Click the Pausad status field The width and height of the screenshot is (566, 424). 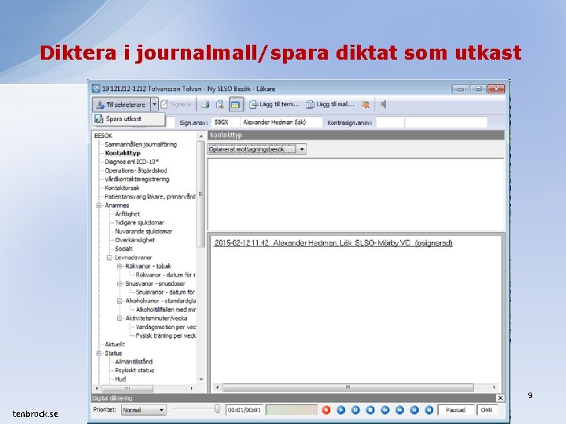pos(455,411)
